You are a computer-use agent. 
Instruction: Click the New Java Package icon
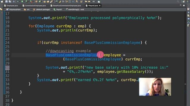pyautogui.click(x=36, y=1)
